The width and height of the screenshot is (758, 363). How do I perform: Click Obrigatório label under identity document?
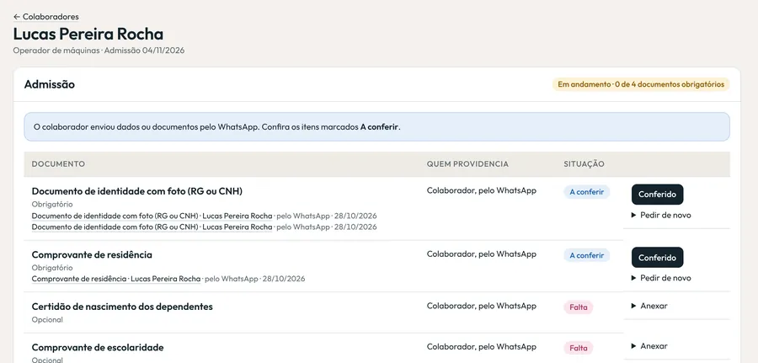[x=52, y=205]
